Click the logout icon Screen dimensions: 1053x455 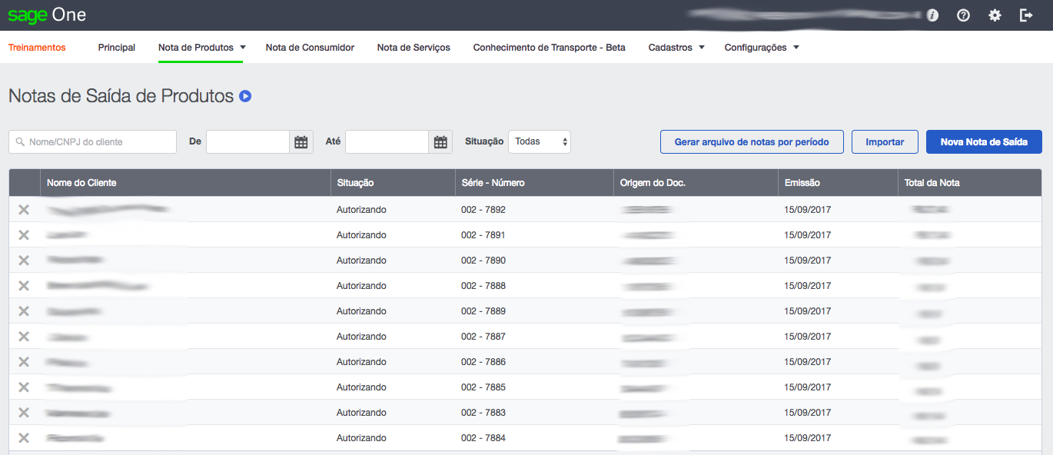1026,15
